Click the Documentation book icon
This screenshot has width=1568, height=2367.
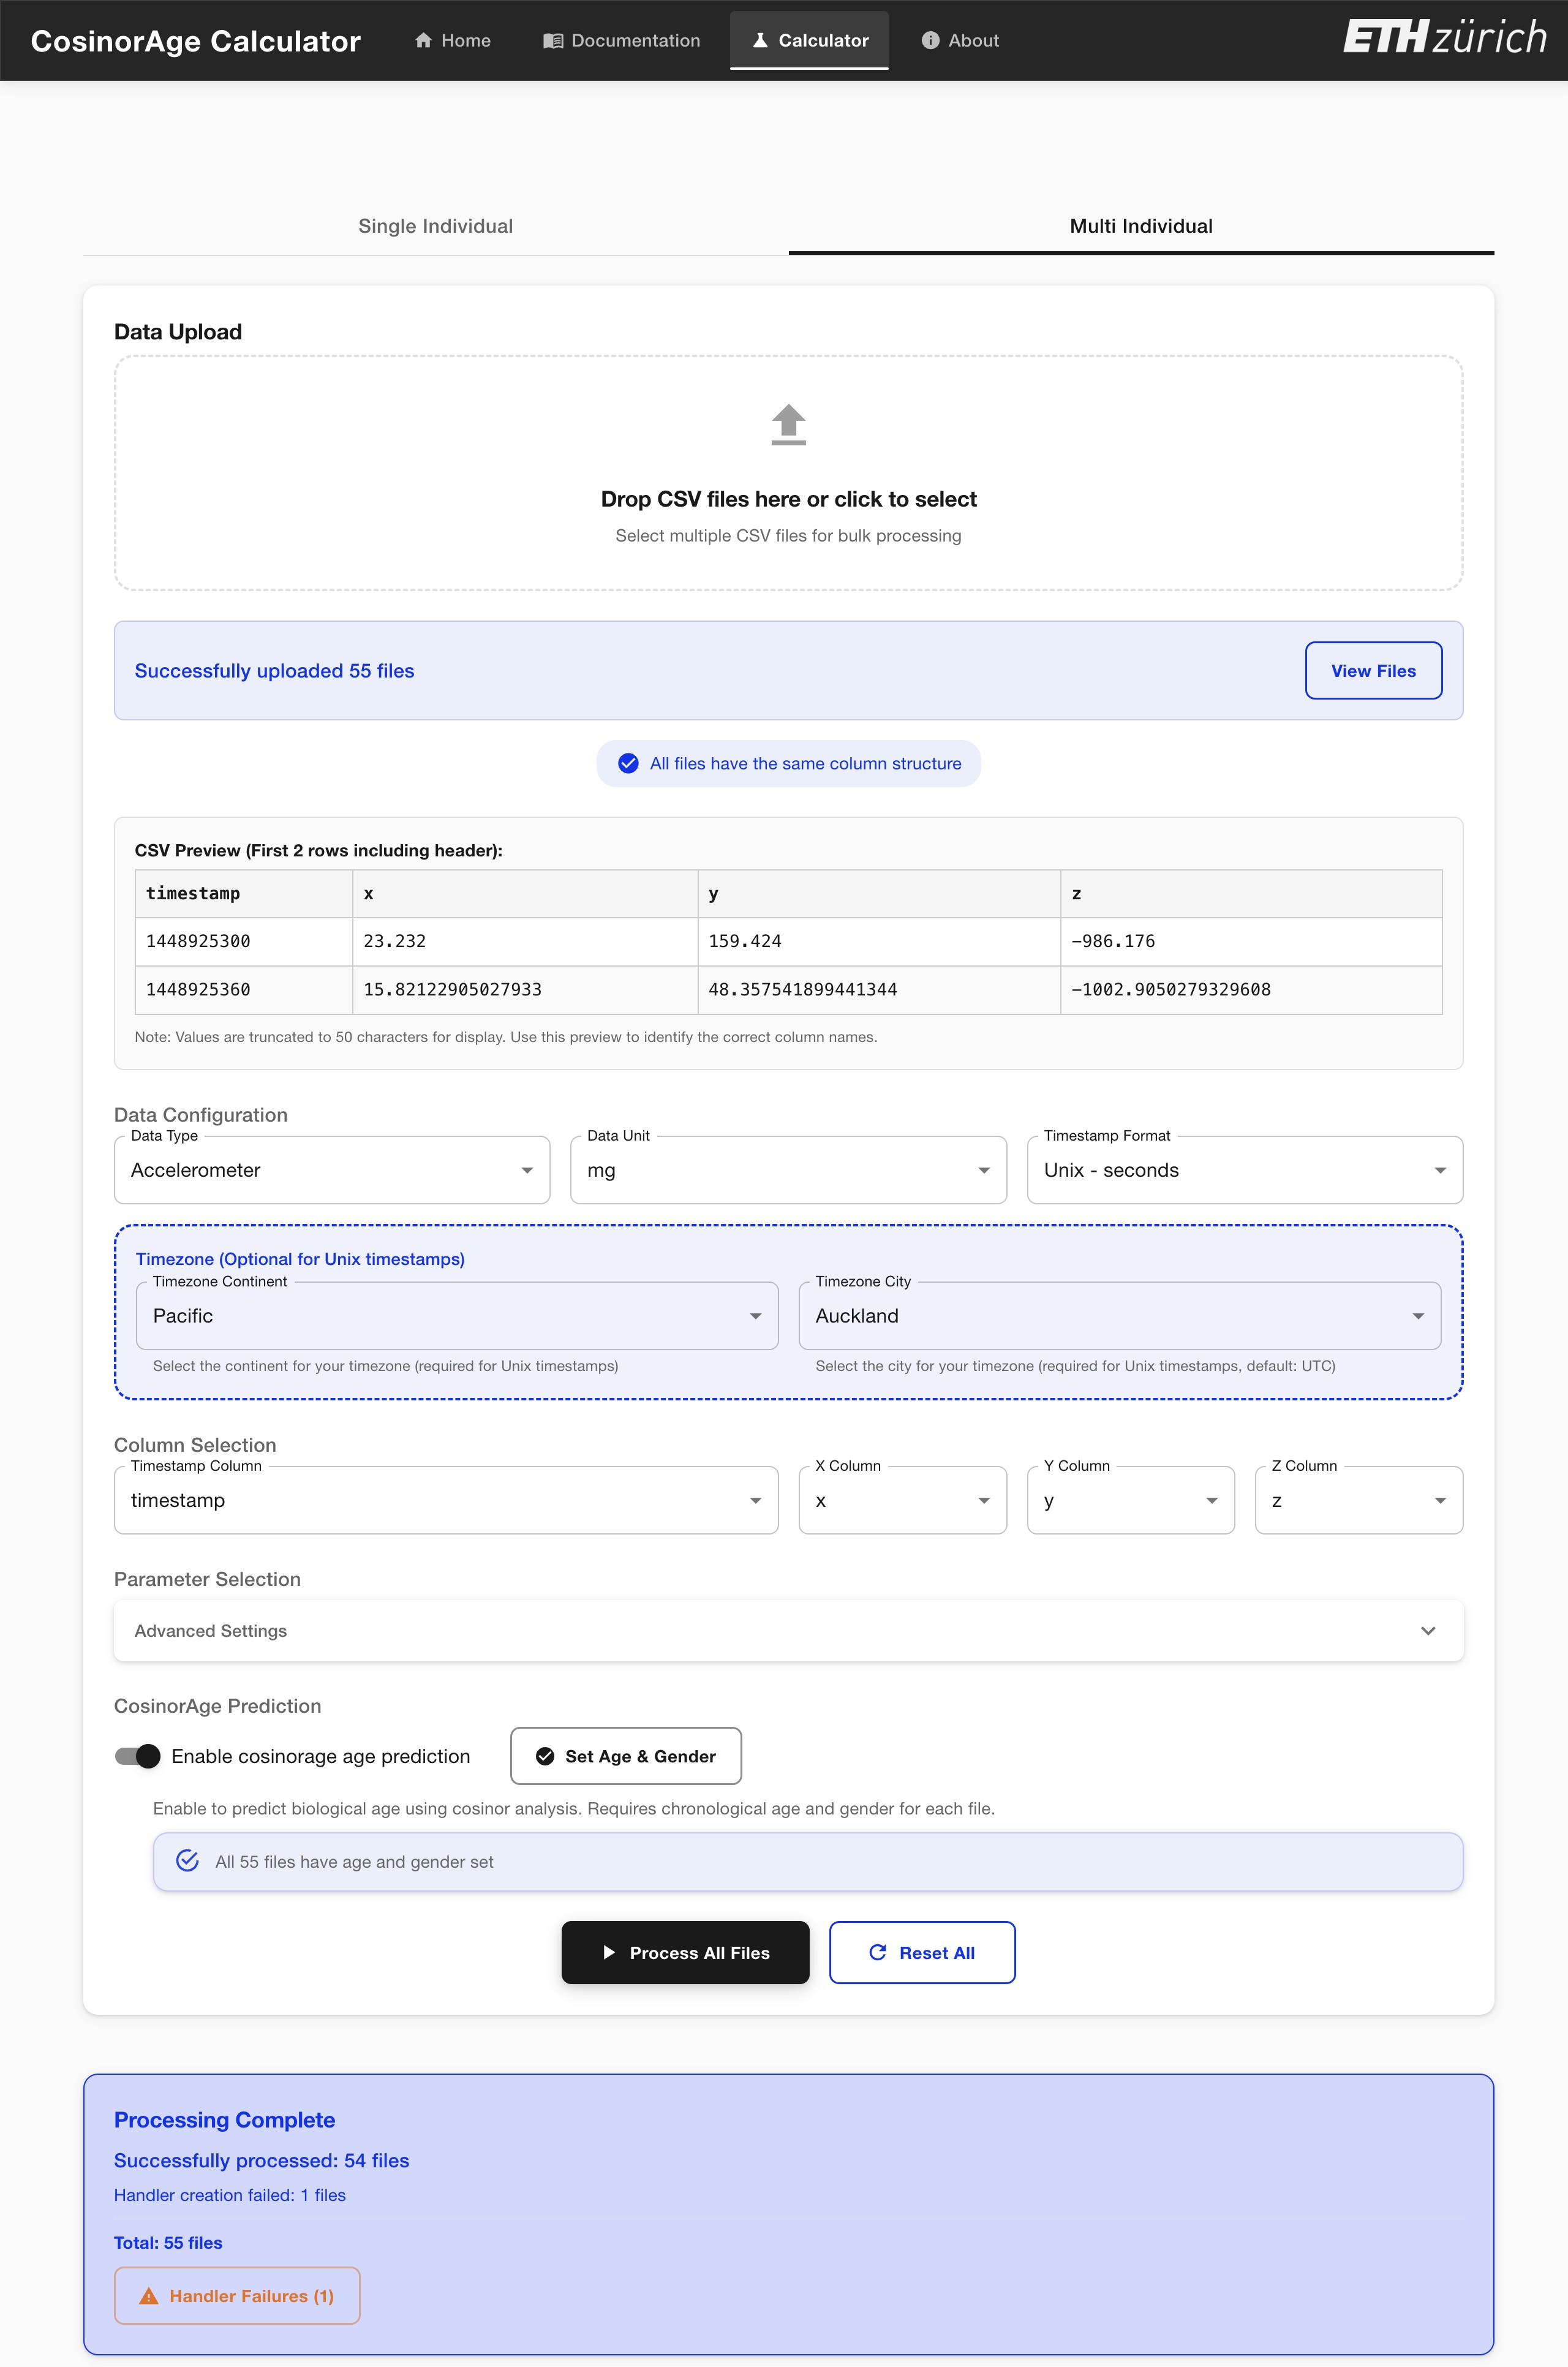[553, 40]
